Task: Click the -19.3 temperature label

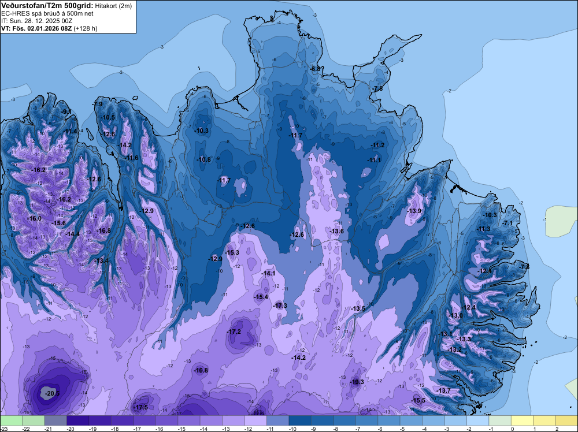Action: tap(357, 382)
